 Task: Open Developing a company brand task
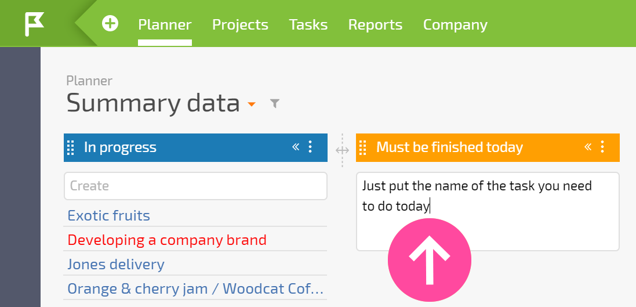click(167, 240)
